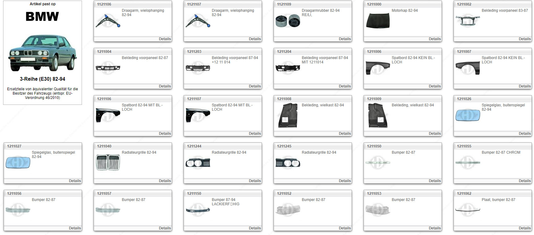Image resolution: width=534 pixels, height=235 pixels.
Task: Show Details for part 1211107
Action: [255, 134]
